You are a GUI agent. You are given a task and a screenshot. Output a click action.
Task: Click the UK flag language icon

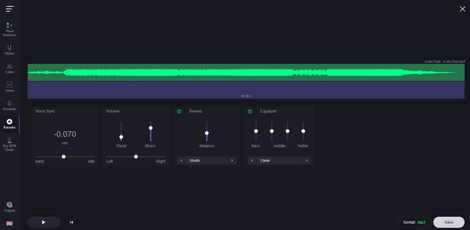[x=9, y=223]
